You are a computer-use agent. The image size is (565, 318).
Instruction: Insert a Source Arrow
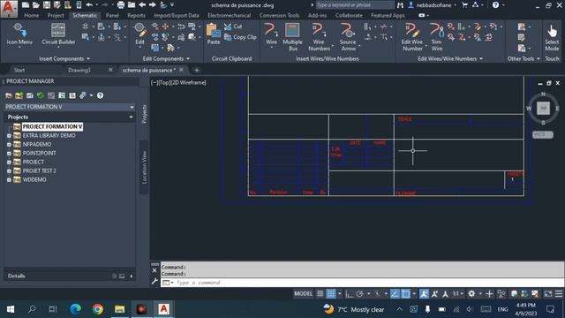pyautogui.click(x=348, y=37)
